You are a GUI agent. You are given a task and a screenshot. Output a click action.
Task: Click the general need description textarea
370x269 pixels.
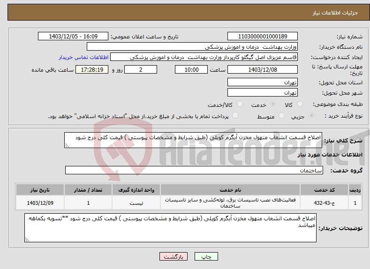click(193, 140)
